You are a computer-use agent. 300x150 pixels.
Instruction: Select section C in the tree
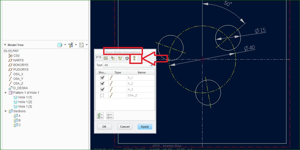point(19,125)
